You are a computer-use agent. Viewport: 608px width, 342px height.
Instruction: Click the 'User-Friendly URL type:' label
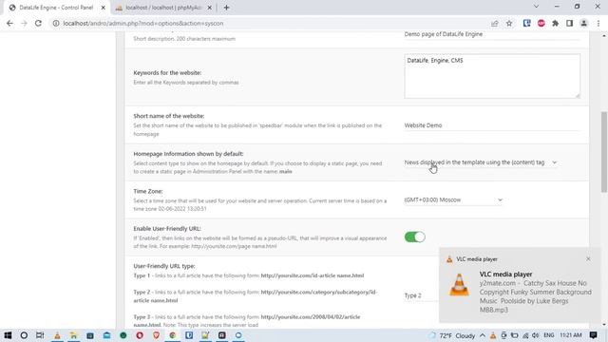point(164,266)
